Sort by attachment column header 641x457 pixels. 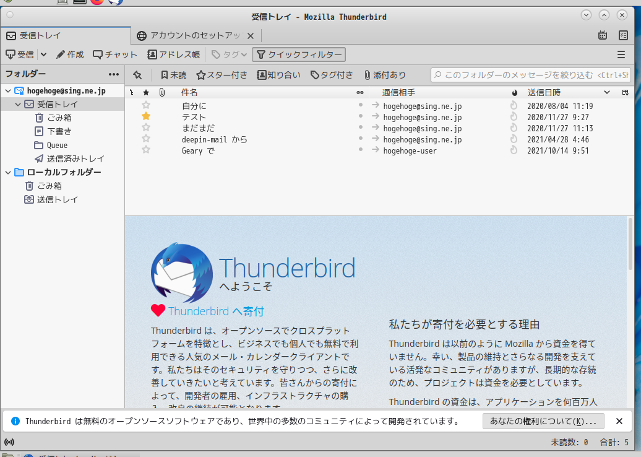[x=162, y=92]
